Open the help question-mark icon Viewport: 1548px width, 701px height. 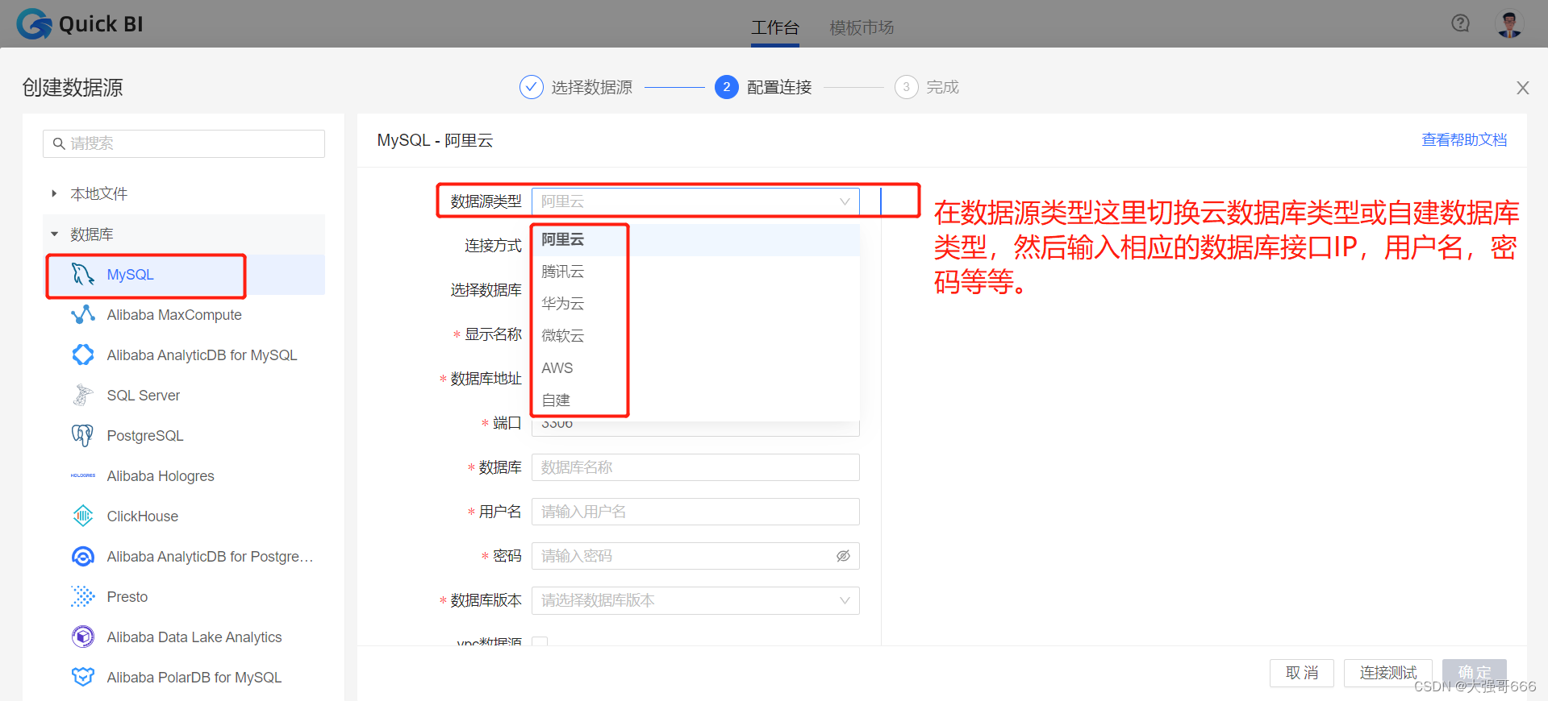(1460, 23)
